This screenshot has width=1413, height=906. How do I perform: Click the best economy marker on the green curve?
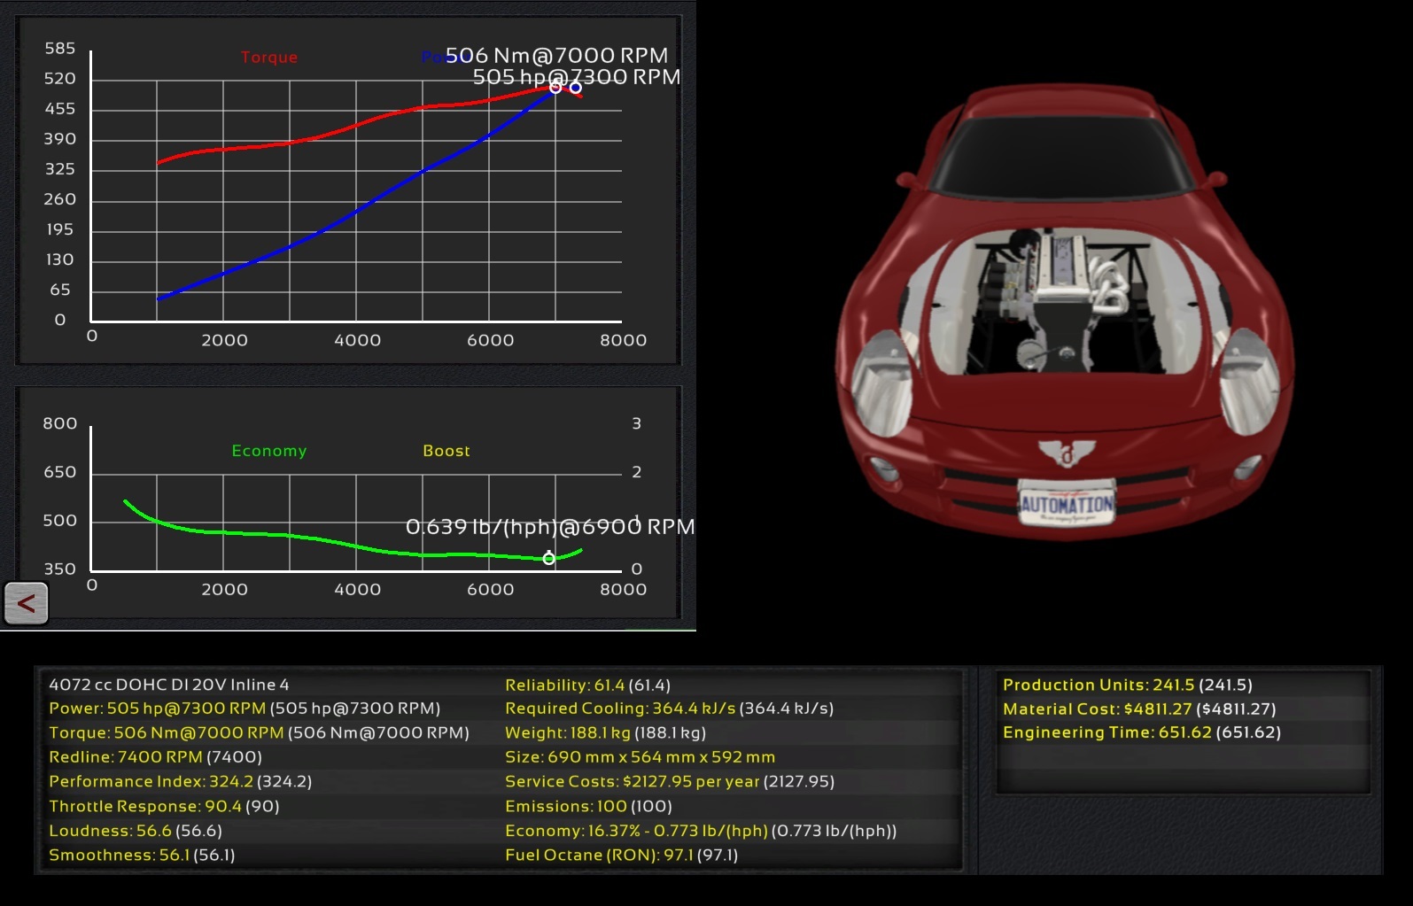coord(548,558)
